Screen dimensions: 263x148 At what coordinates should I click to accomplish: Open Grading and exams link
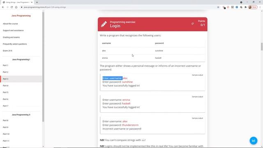tap(11, 37)
